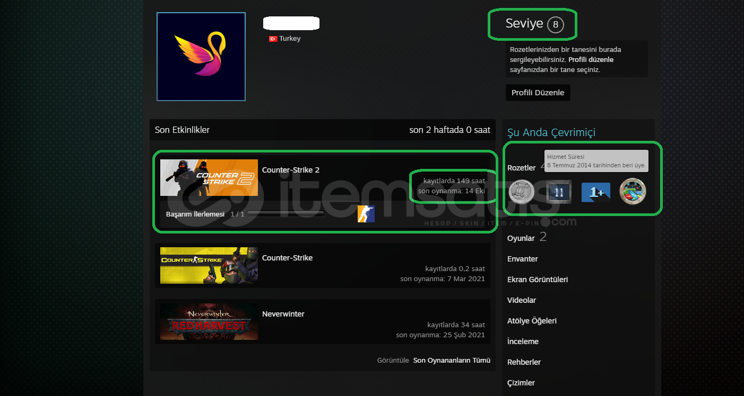Open the Profili Düzenle button
The image size is (744, 396).
click(x=538, y=93)
